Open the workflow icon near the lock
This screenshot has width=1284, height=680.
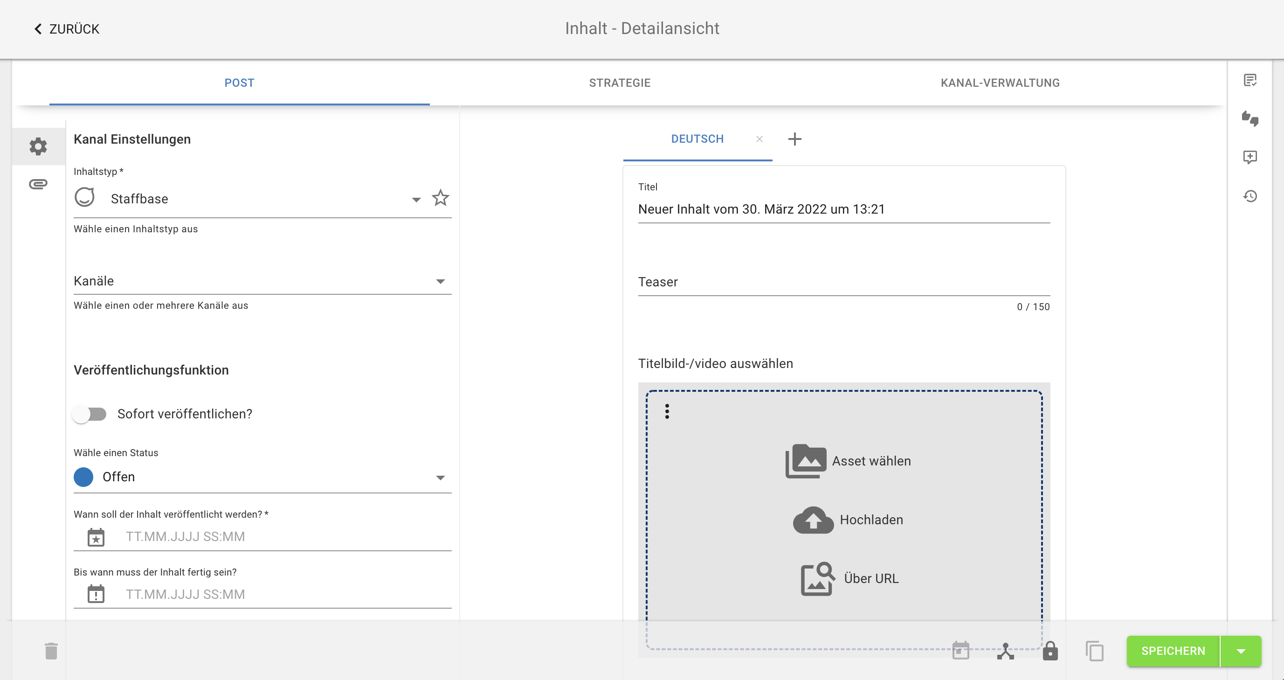1007,651
